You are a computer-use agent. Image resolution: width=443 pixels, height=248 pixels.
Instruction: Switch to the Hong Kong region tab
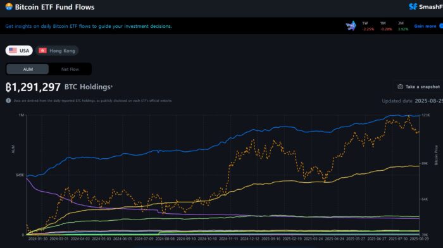(57, 51)
